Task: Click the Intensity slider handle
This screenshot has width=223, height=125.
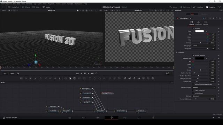Action: (201, 43)
